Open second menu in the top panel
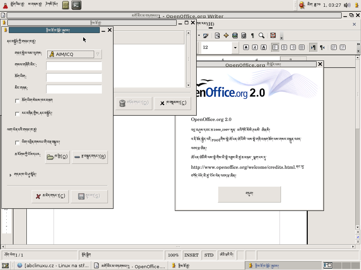 (35, 4)
